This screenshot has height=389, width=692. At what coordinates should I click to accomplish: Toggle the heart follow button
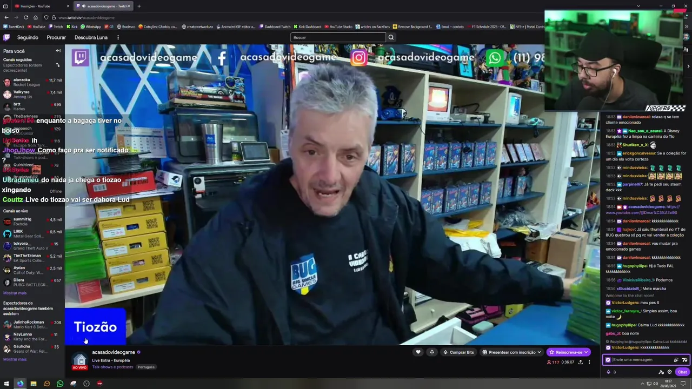tap(418, 352)
